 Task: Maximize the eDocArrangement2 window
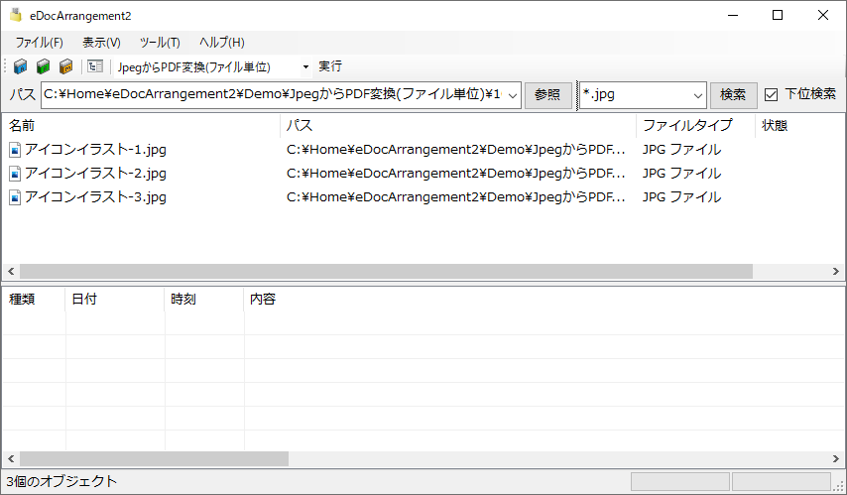pyautogui.click(x=778, y=15)
